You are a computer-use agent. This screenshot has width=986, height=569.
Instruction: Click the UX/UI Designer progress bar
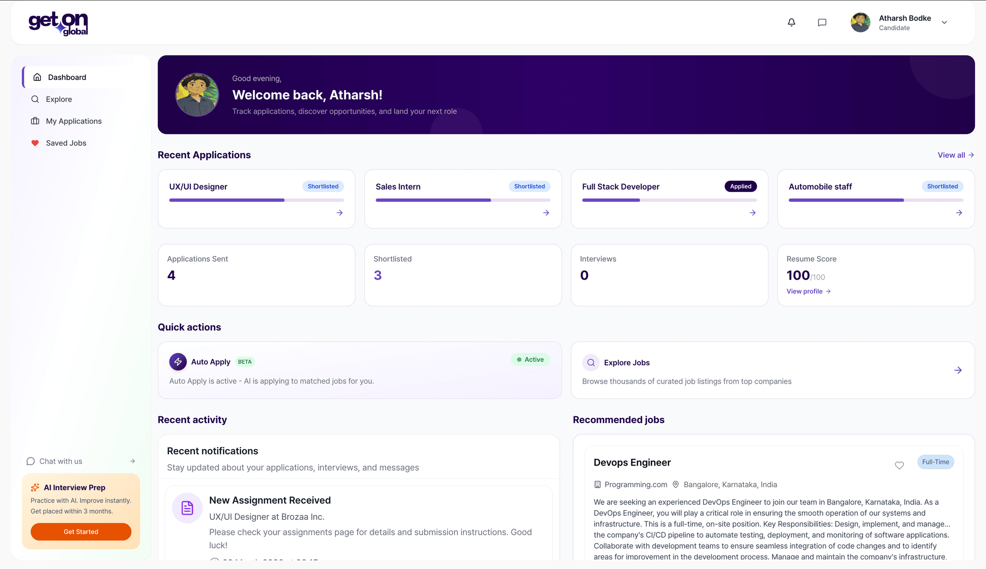click(257, 200)
